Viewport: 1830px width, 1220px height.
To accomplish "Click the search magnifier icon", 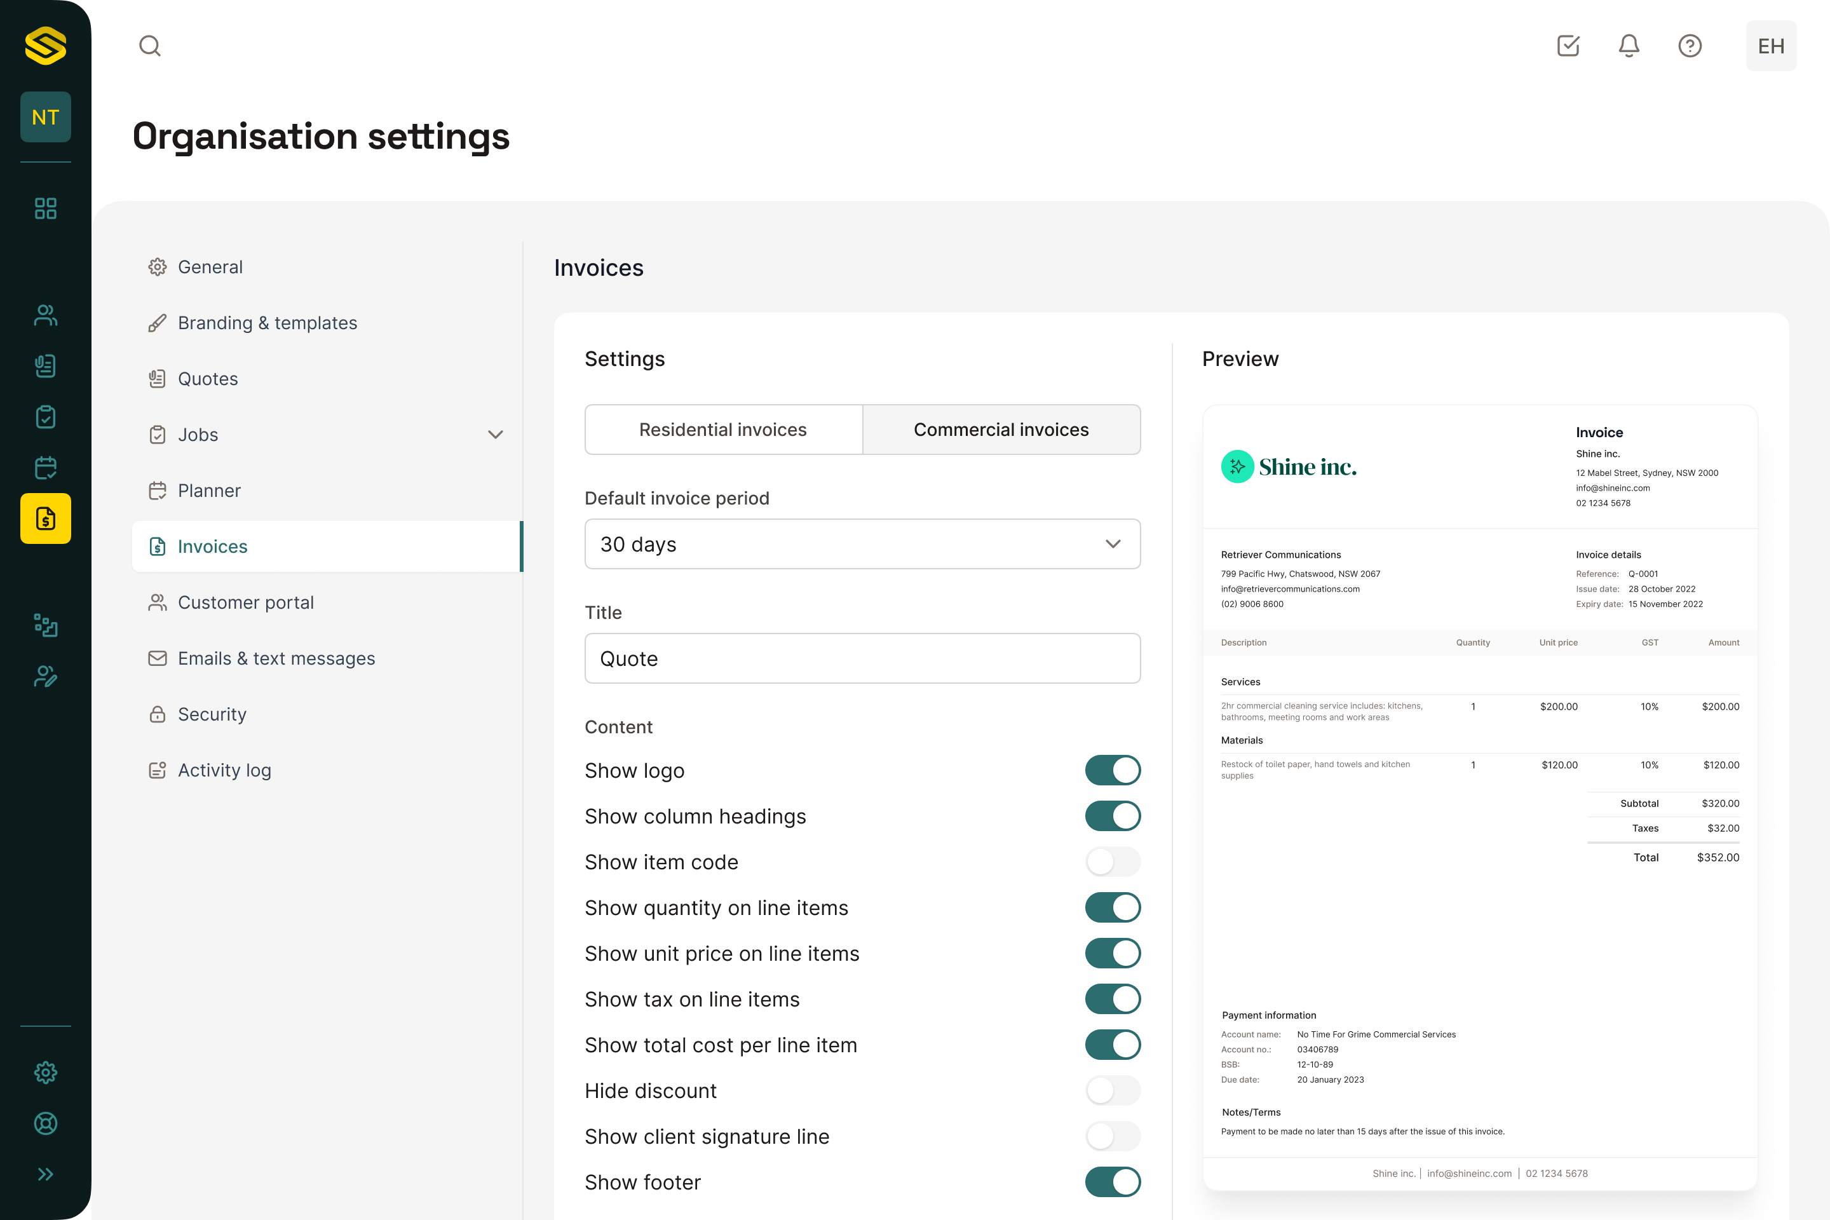I will (150, 46).
